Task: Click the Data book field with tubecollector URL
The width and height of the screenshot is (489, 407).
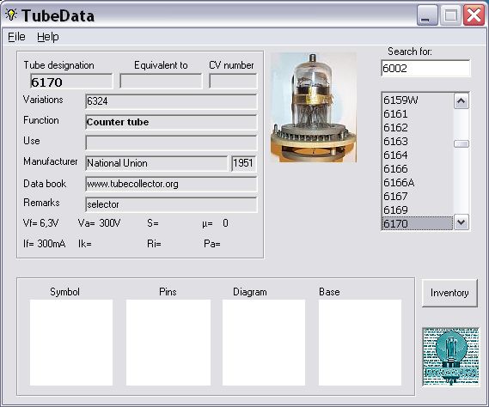Action: [x=171, y=184]
